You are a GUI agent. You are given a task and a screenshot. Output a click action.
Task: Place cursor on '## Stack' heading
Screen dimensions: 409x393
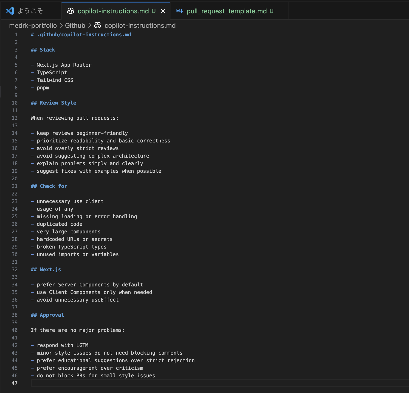[43, 50]
